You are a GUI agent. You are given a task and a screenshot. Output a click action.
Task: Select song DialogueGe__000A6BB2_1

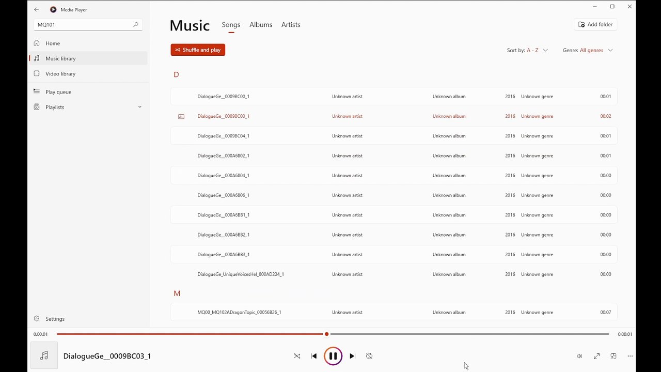(x=394, y=235)
